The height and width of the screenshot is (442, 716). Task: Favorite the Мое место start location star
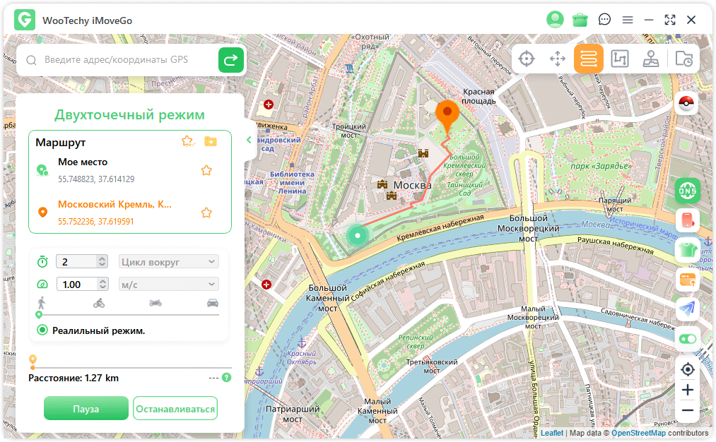click(x=206, y=170)
